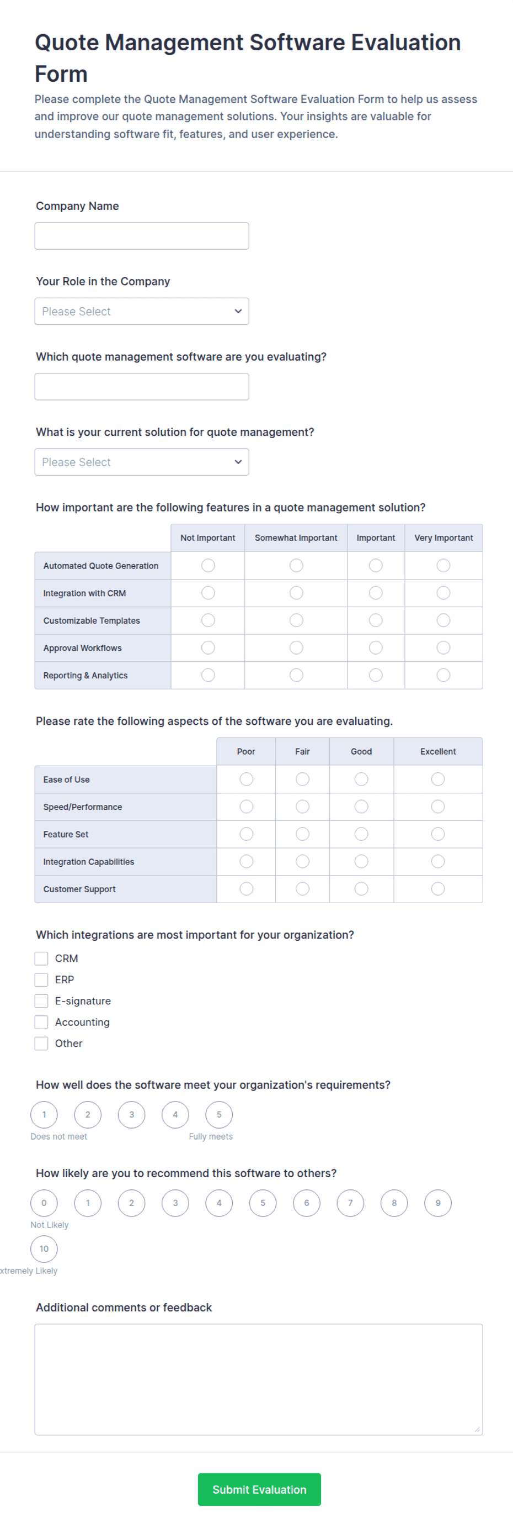The height and width of the screenshot is (1533, 513).
Task: Tick the E-signature checkbox
Action: click(41, 1001)
